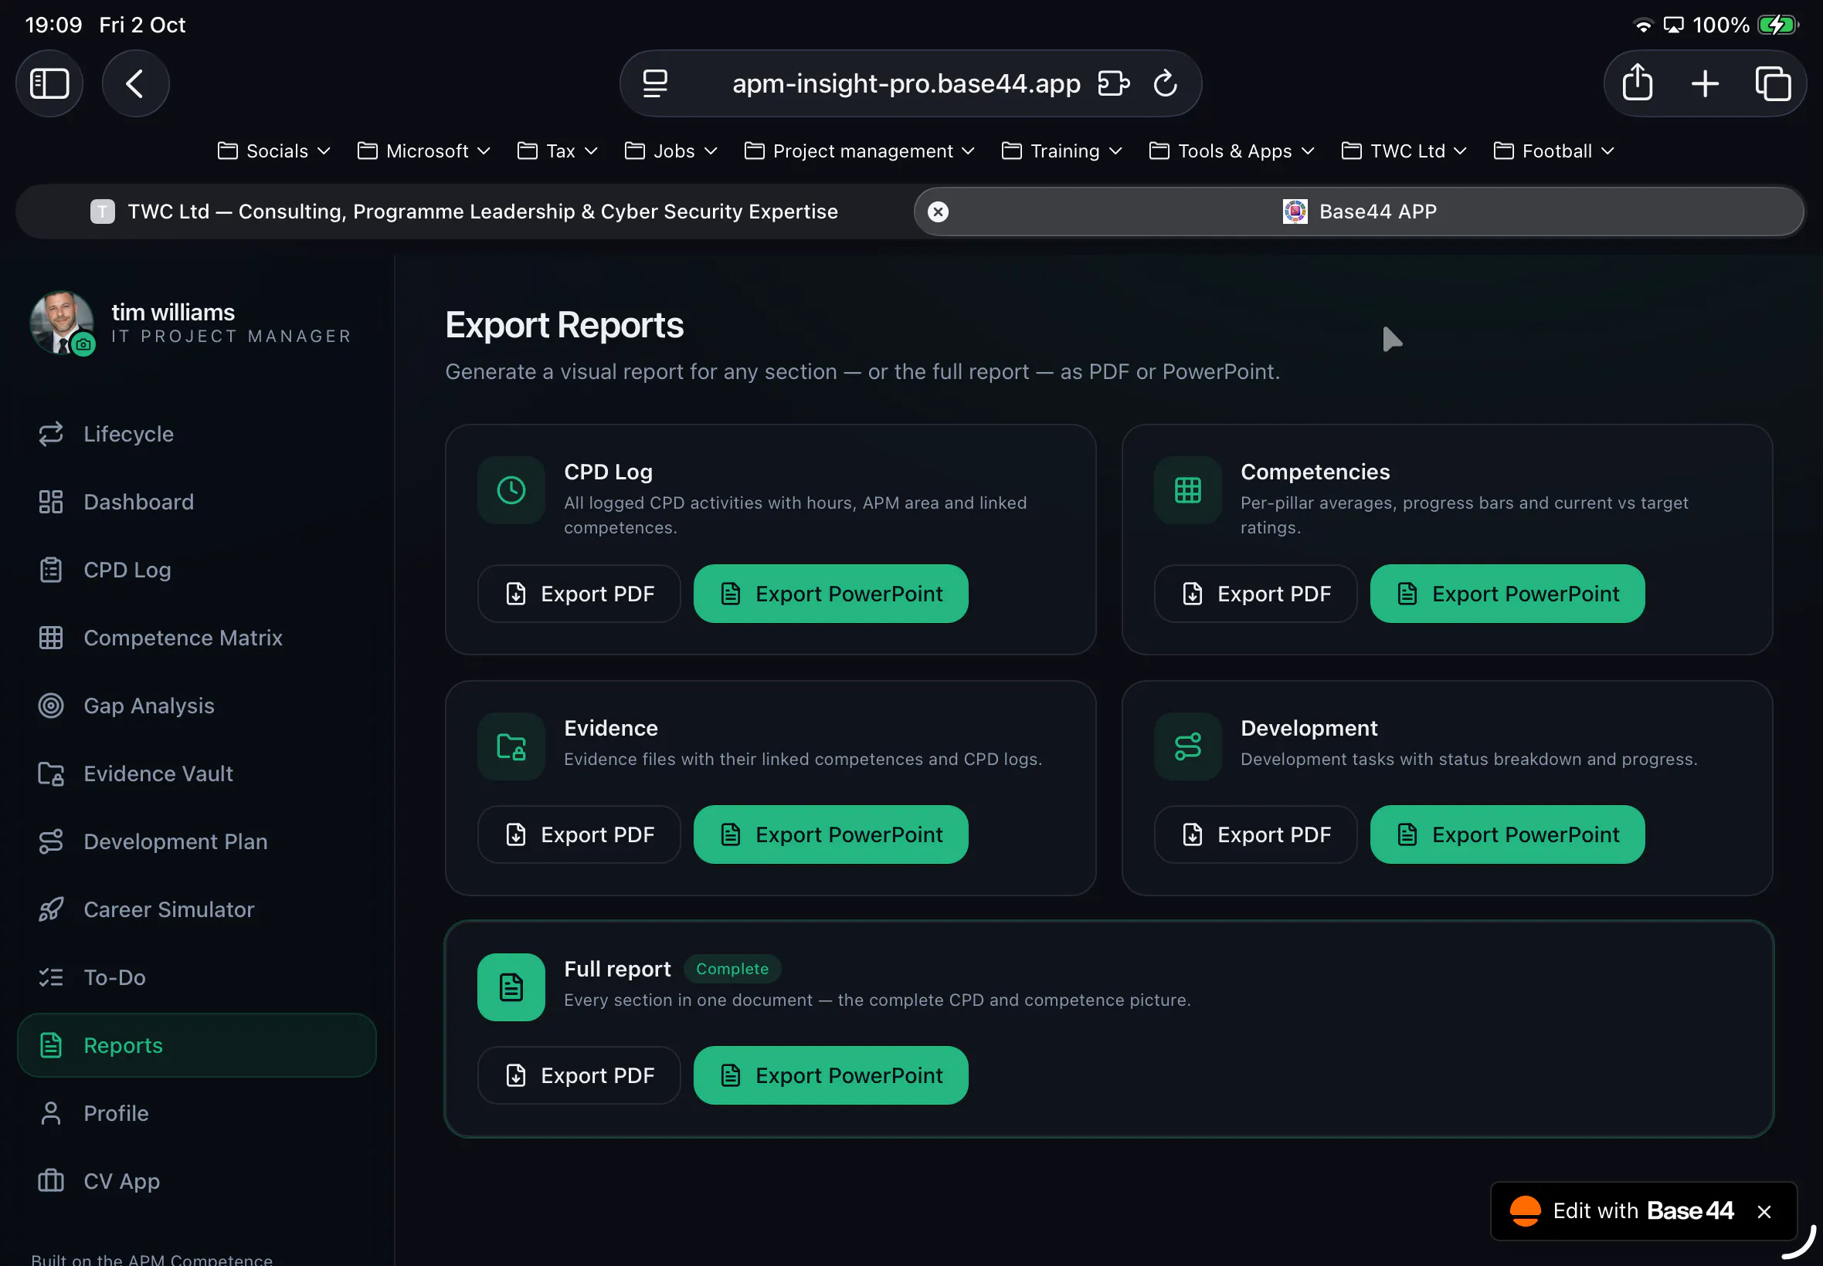Export CPD Log as PDF
Image resolution: width=1823 pixels, height=1266 pixels.
point(579,594)
